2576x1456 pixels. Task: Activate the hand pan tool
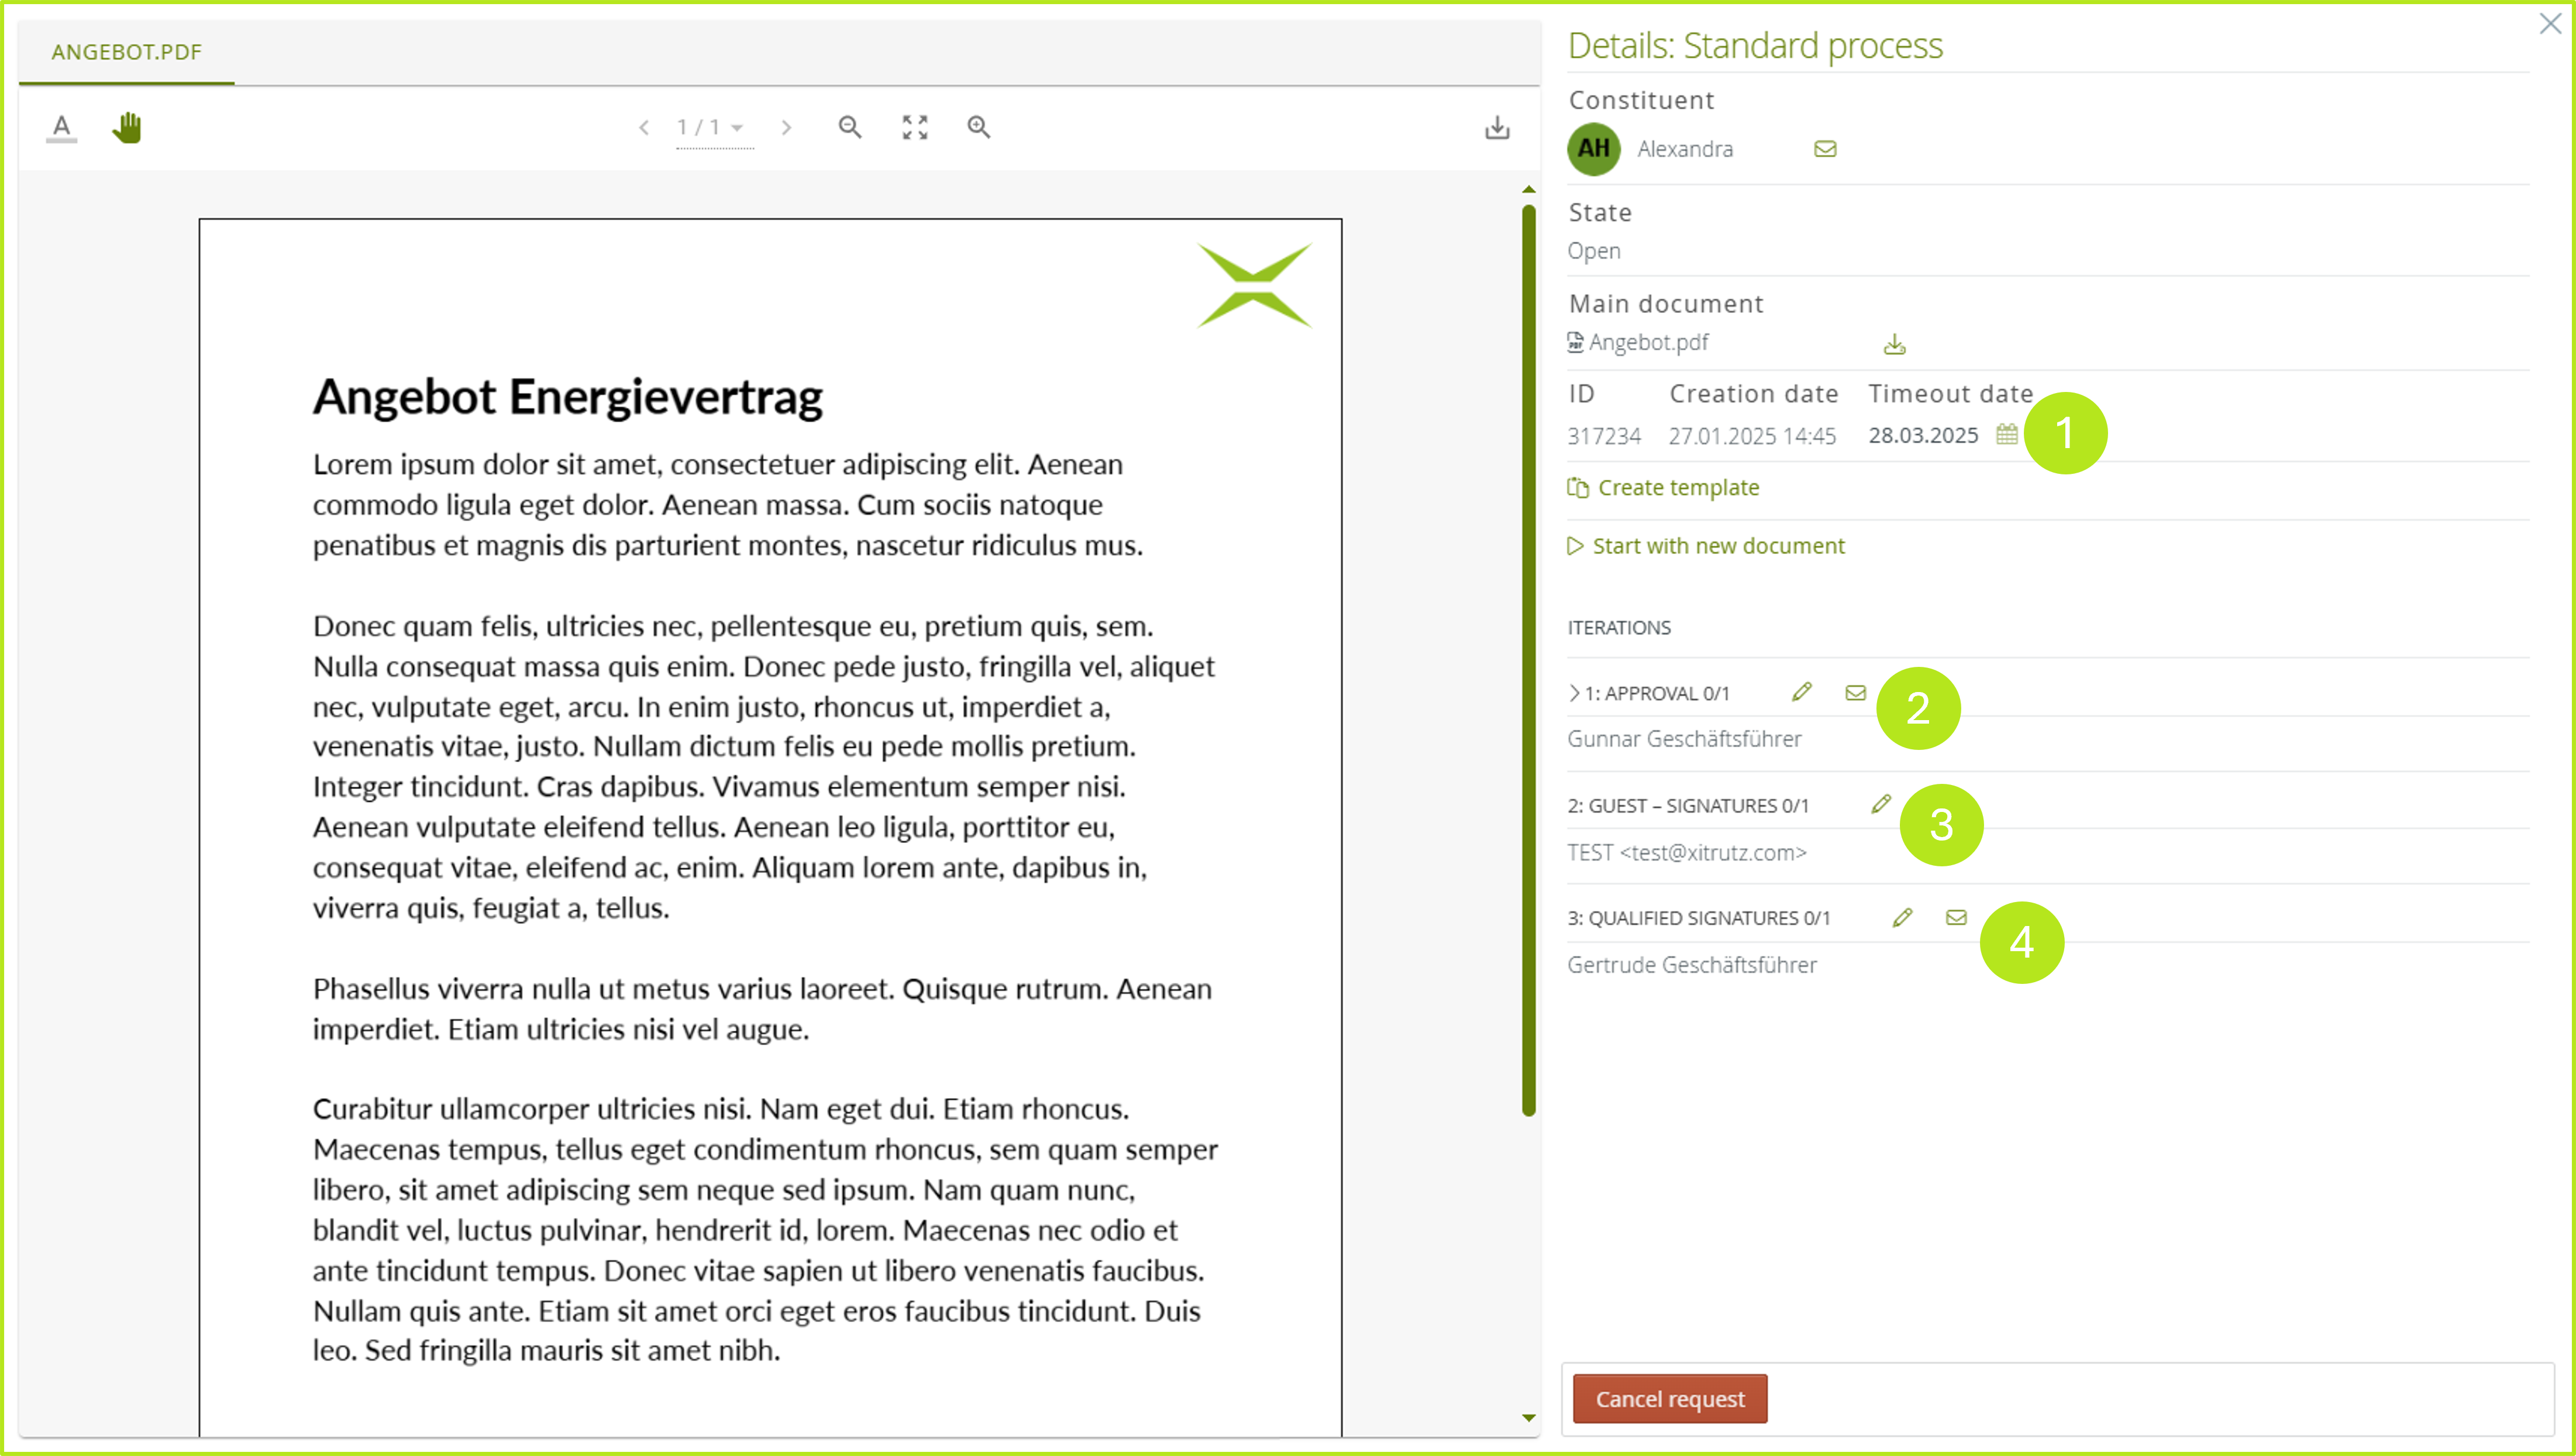pyautogui.click(x=127, y=128)
